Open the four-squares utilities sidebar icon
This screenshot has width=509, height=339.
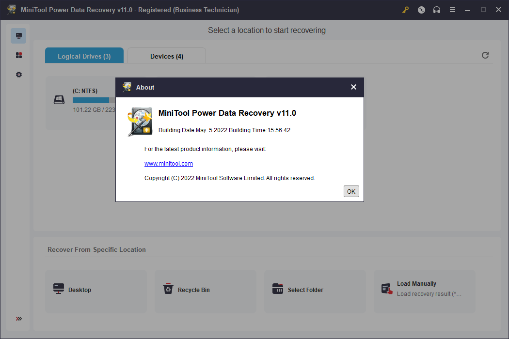tap(19, 55)
